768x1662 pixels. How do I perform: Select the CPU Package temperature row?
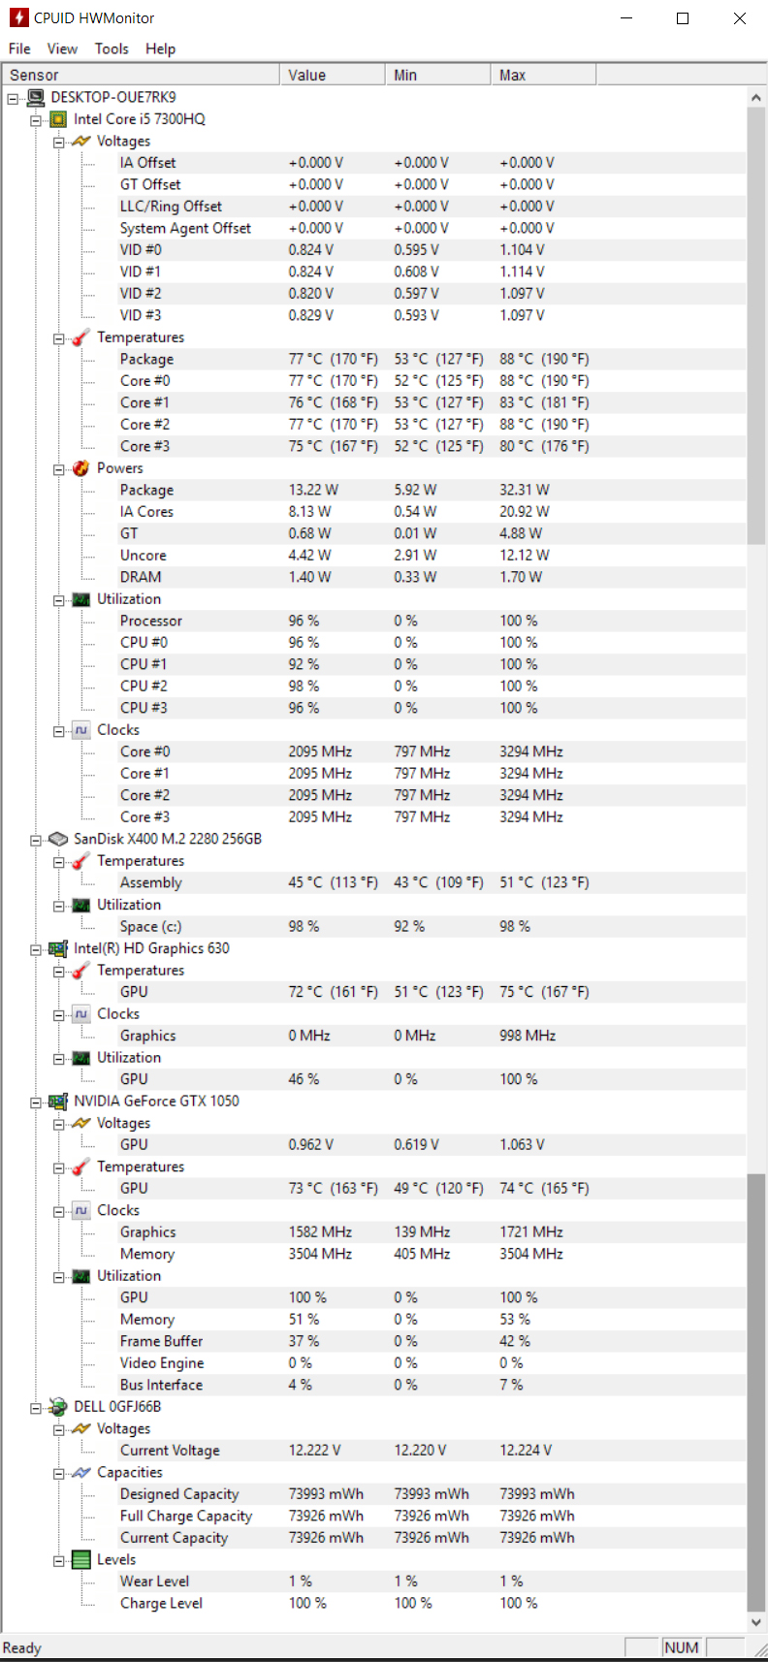[147, 359]
